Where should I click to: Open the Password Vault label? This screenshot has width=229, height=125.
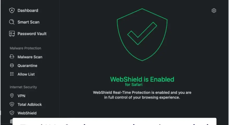32,34
